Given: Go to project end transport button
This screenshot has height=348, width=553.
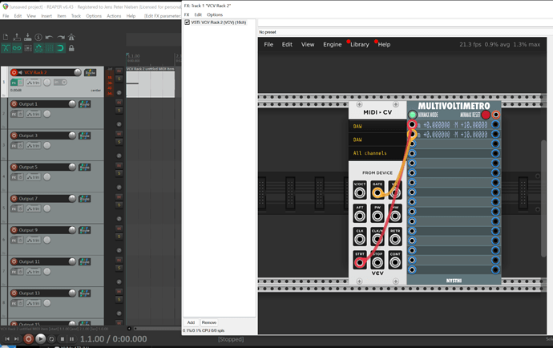Looking at the screenshot, I should pyautogui.click(x=16, y=339).
